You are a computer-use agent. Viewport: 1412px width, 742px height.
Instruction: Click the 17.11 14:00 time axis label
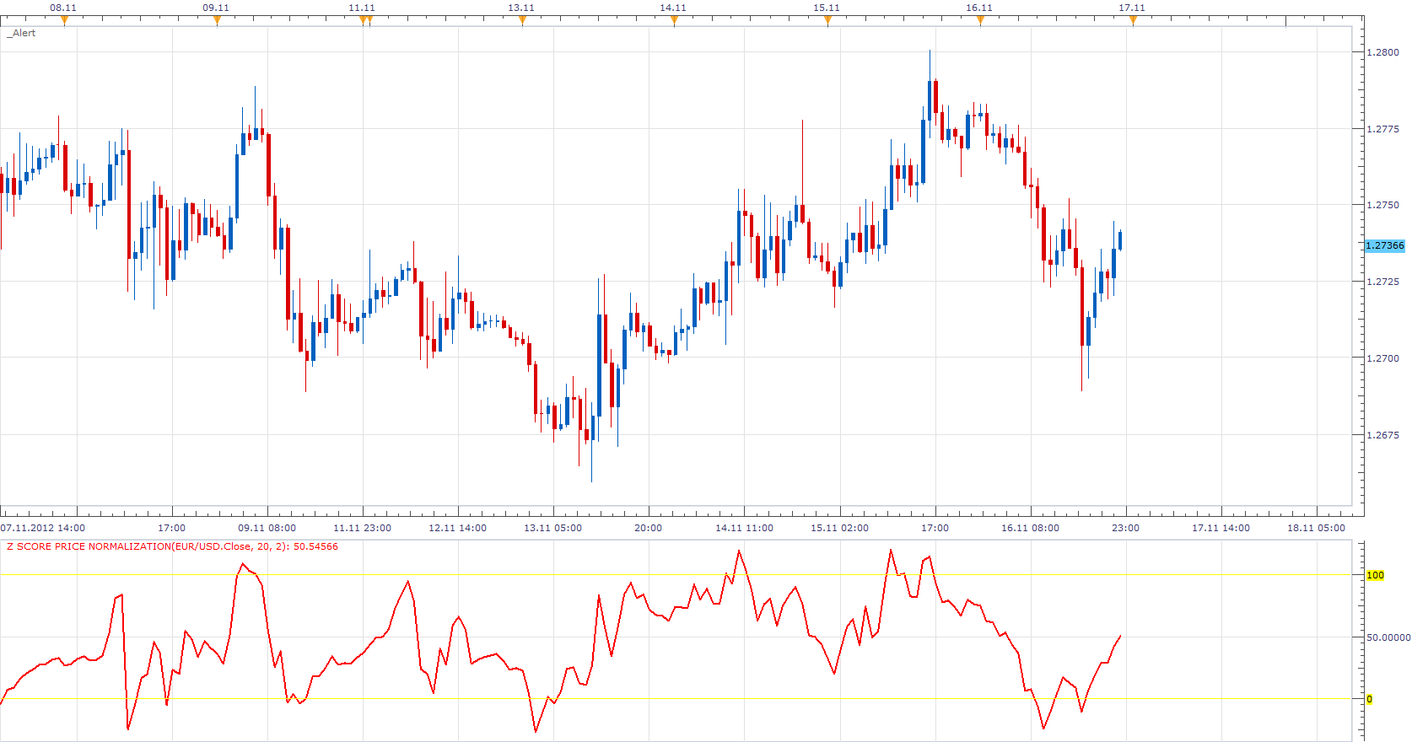click(1221, 528)
